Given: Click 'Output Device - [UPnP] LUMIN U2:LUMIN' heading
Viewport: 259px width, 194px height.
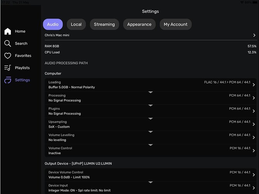Looking at the screenshot, I should point(78,163).
